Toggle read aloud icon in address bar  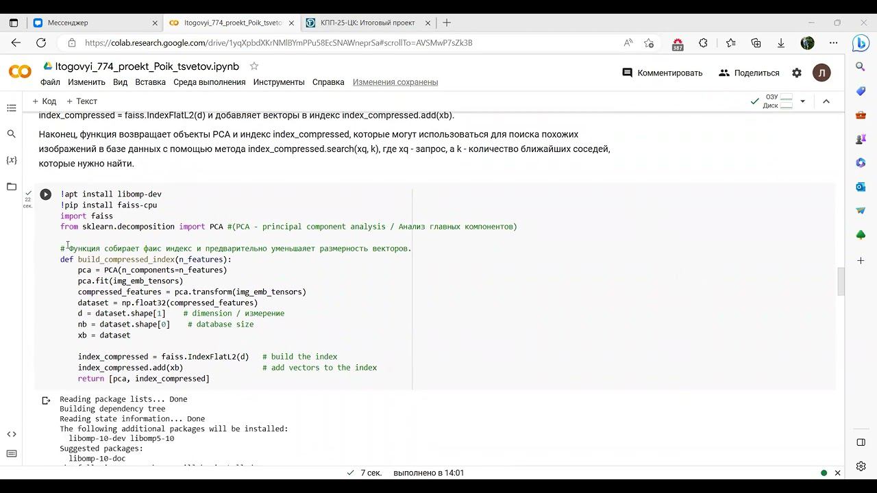628,42
